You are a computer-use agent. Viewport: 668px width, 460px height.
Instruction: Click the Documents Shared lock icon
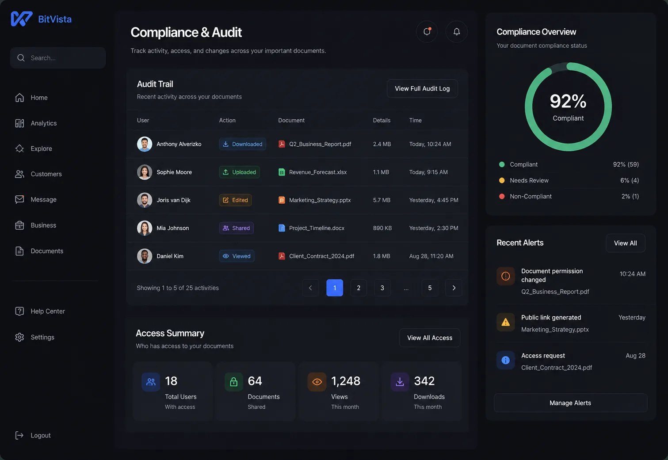click(x=234, y=382)
